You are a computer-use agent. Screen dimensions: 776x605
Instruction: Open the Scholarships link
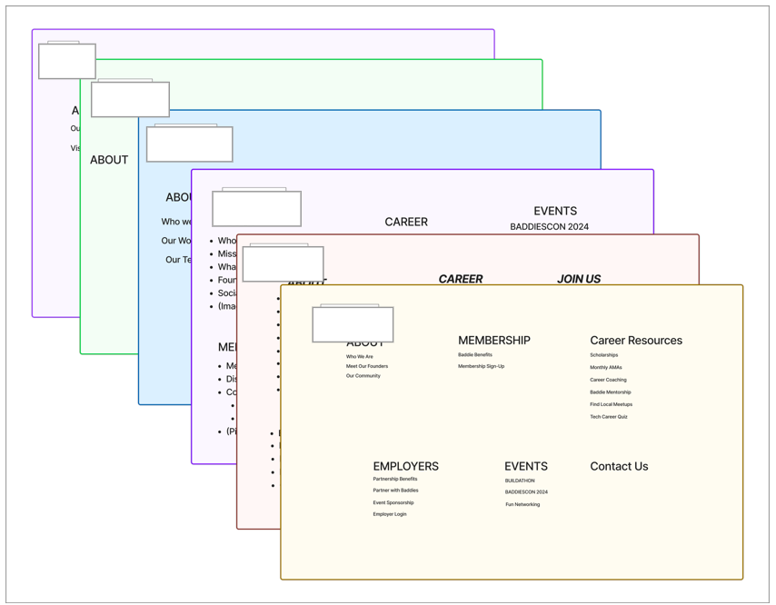click(x=603, y=355)
